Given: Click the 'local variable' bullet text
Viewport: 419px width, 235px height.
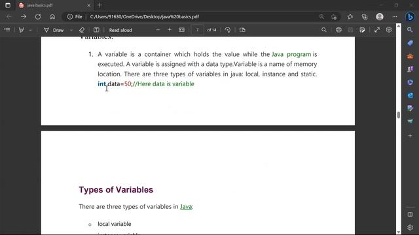Looking at the screenshot, I should (115, 224).
